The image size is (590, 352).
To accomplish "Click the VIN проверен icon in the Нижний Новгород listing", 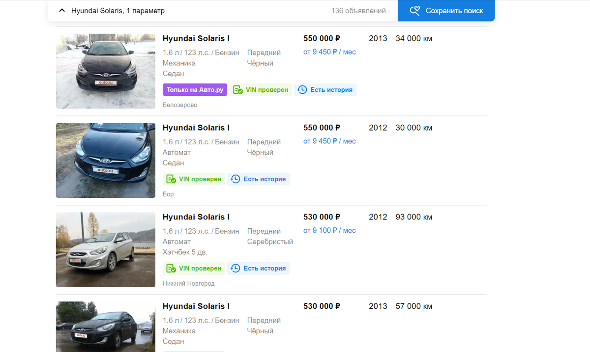I will (171, 269).
